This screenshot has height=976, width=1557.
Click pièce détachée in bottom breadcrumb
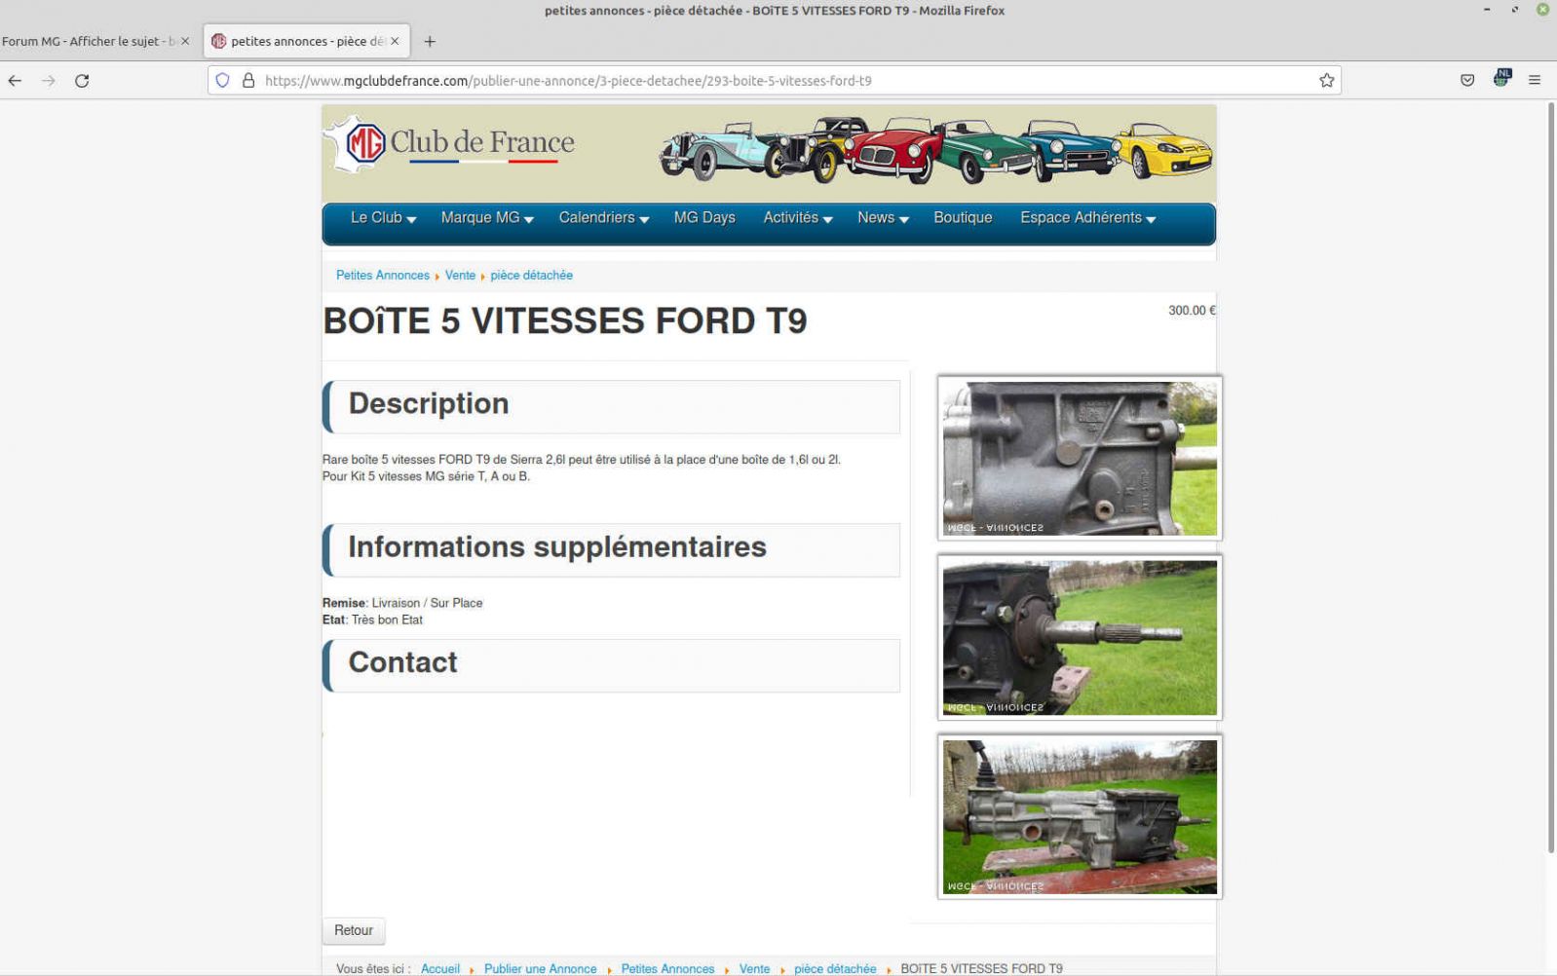[835, 969]
